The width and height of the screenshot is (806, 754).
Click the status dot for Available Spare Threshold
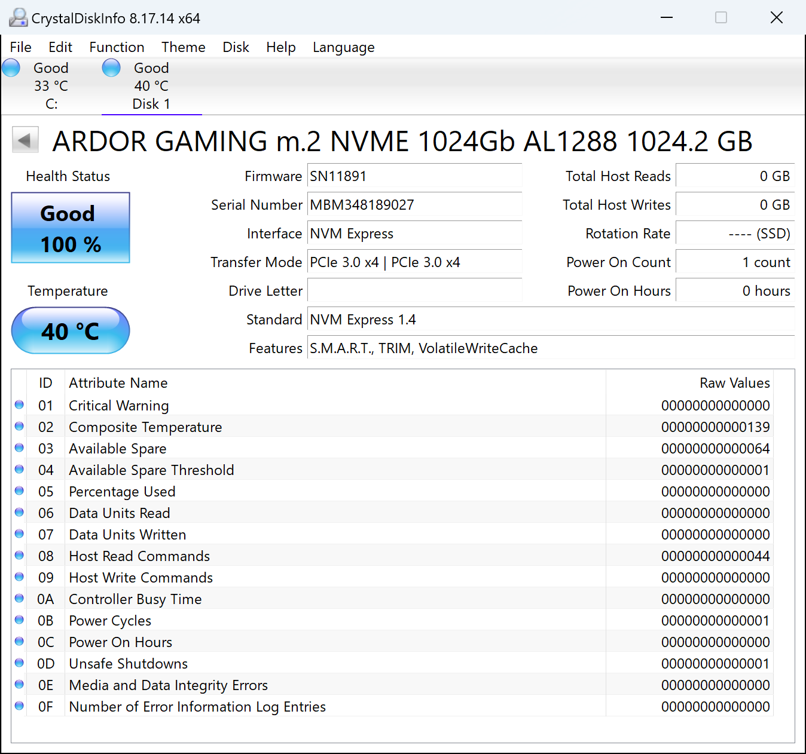coord(19,470)
